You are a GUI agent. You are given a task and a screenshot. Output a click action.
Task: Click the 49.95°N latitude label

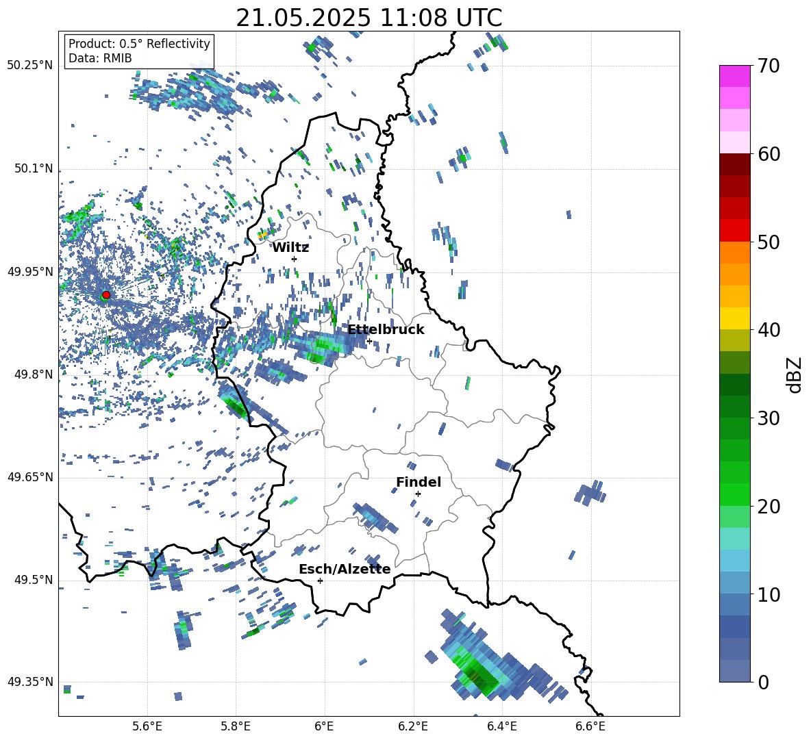coord(30,272)
